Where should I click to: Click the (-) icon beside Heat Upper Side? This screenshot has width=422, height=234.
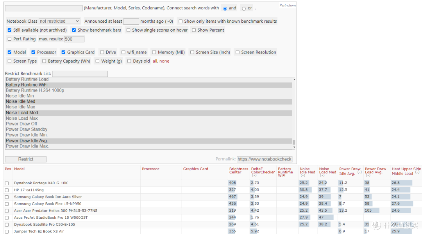click(417, 172)
